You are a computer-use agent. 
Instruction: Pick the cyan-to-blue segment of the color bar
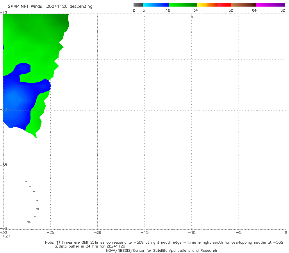(156, 5)
